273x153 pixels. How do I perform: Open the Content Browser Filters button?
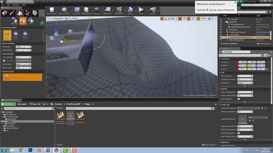click(x=61, y=108)
